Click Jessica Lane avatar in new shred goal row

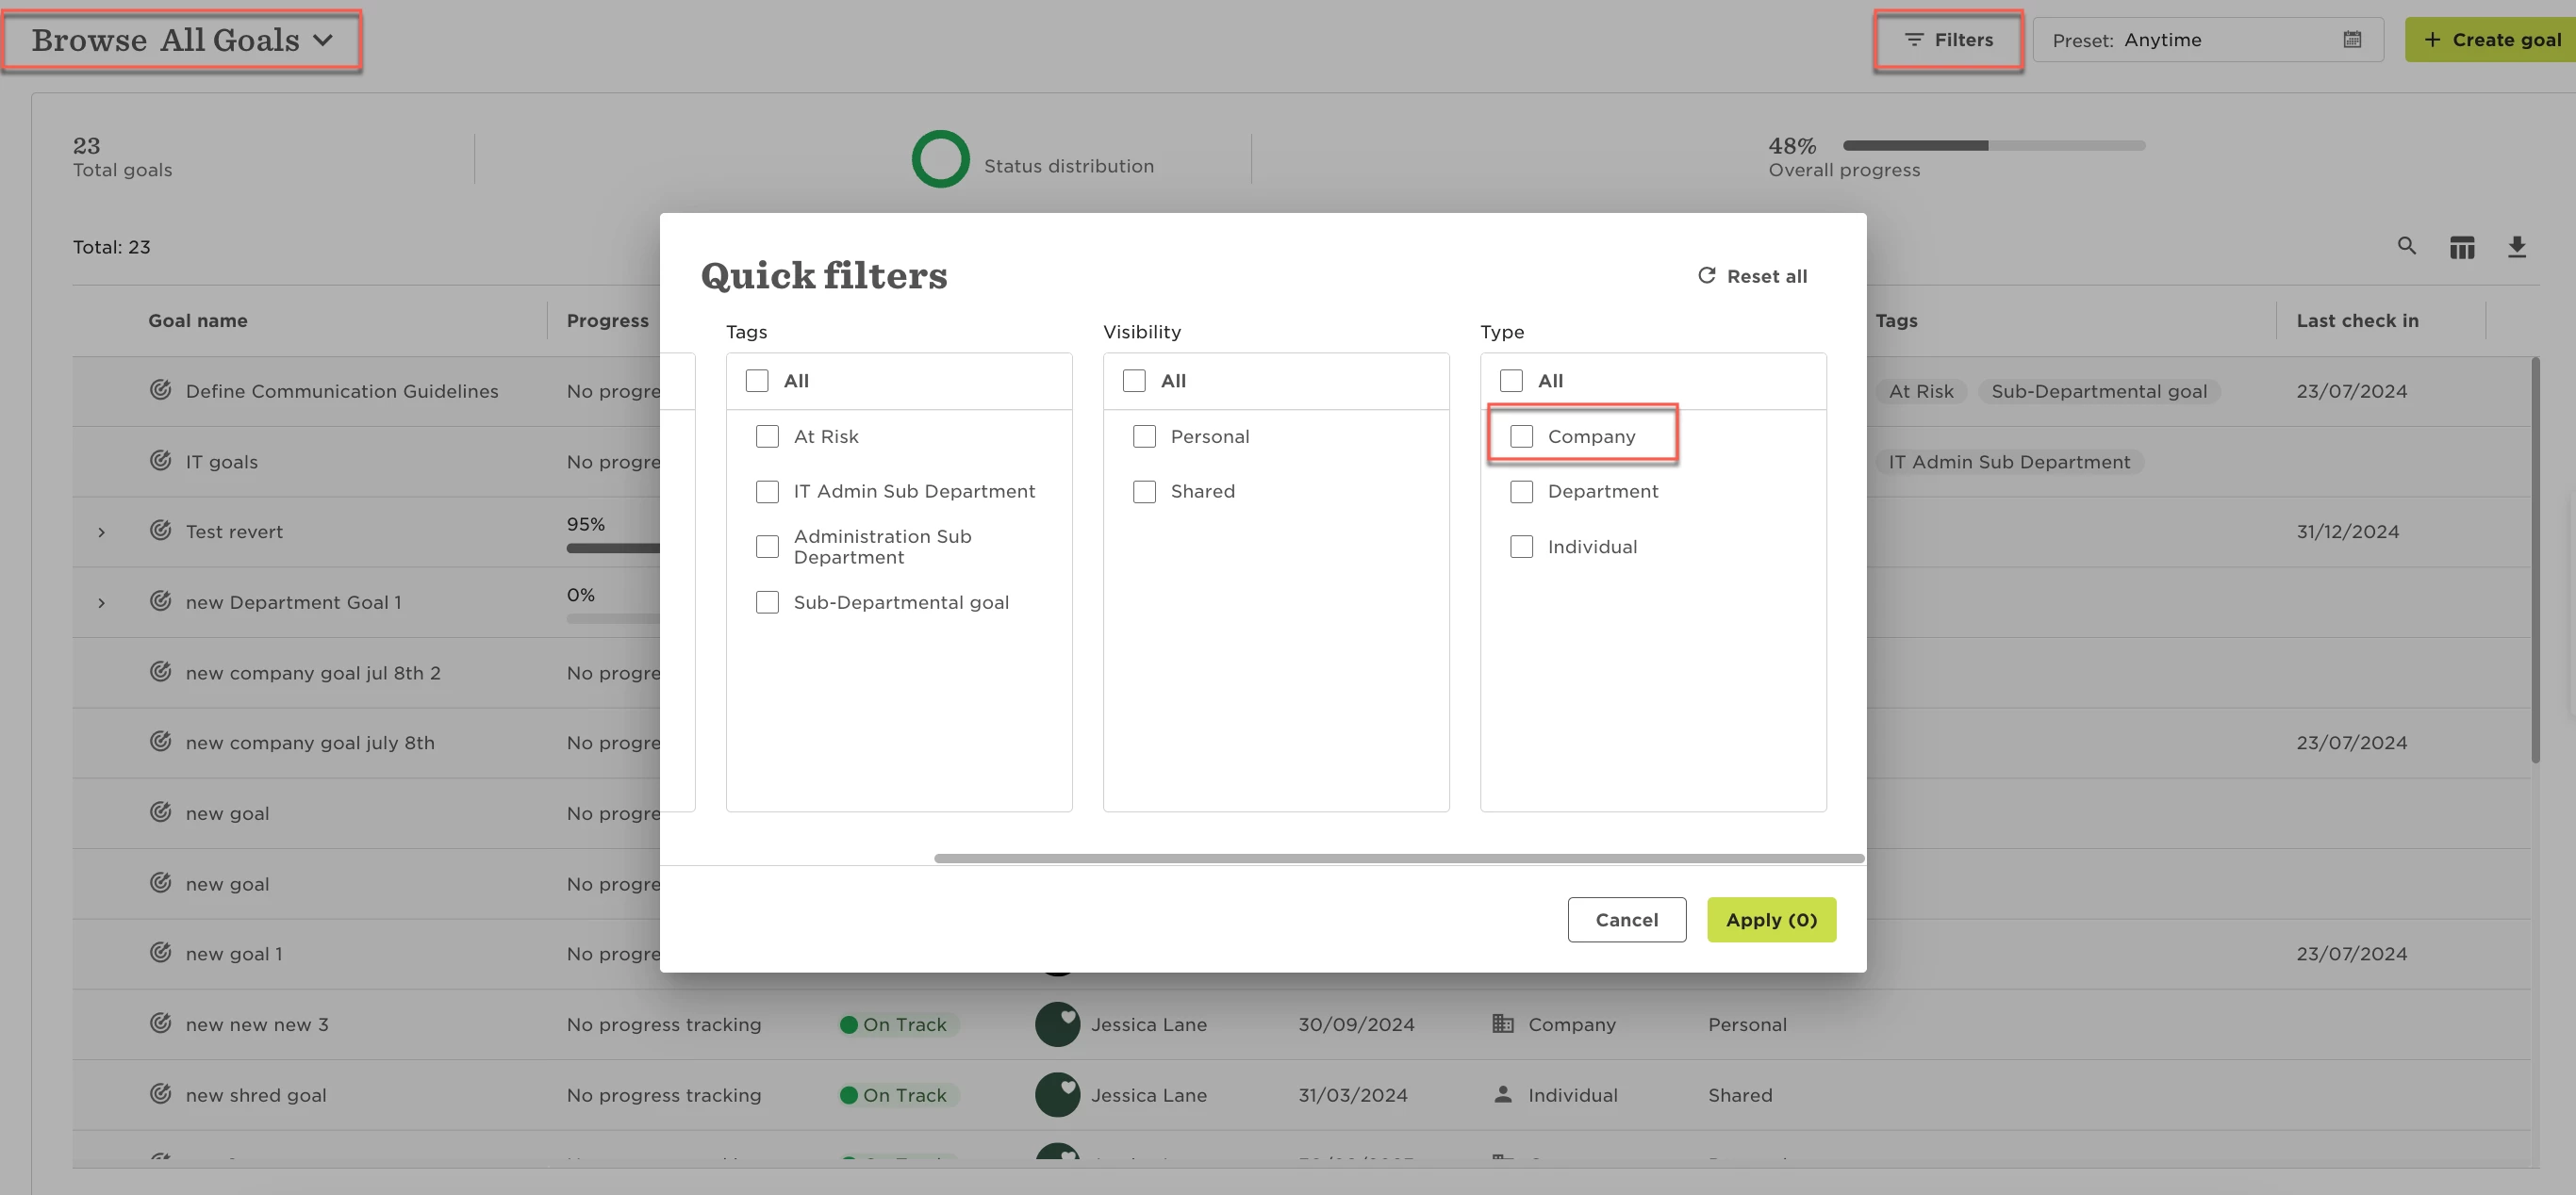click(x=1057, y=1095)
